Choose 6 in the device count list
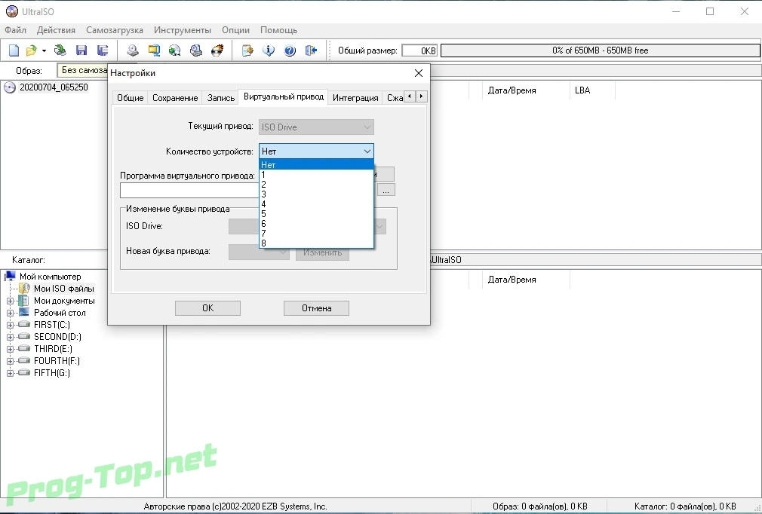Viewport: 762px width, 514px height. pos(316,223)
